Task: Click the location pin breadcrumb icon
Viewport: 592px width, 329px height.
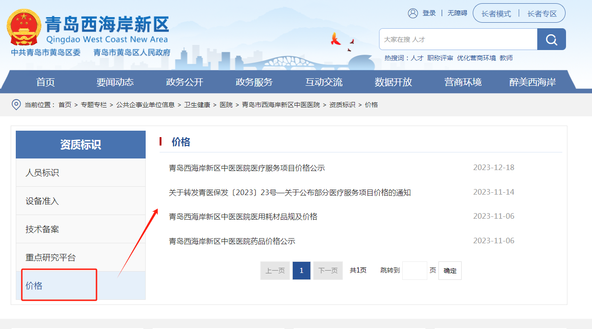Action: tap(16, 105)
